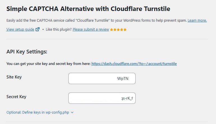Screen dimensions: 216x124
Task: Click the plugin description paragraph about preventing spam
Action: point(95,21)
